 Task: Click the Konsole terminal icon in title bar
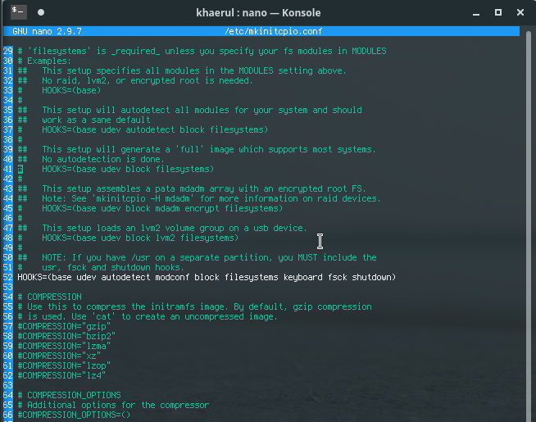coord(18,12)
